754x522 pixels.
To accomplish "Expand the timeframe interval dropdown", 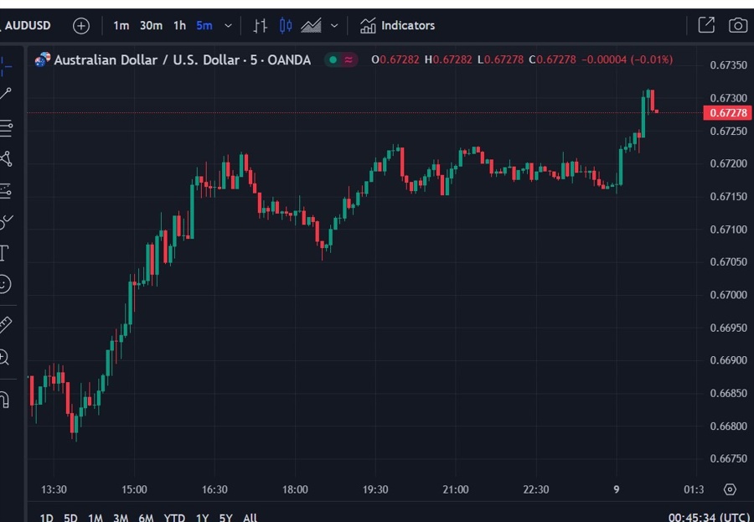I will 229,25.
